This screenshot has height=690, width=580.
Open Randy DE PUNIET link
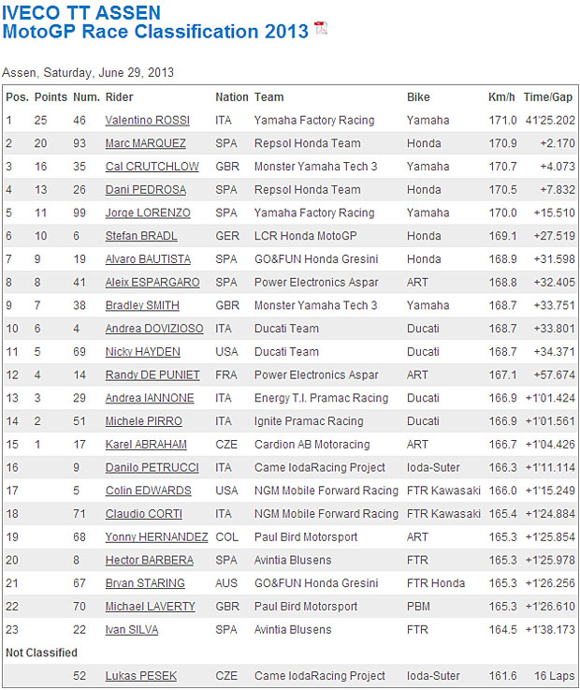(152, 375)
